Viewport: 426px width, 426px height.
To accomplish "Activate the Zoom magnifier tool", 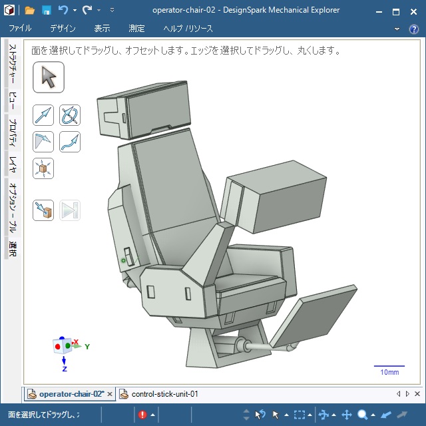I will pos(363,415).
